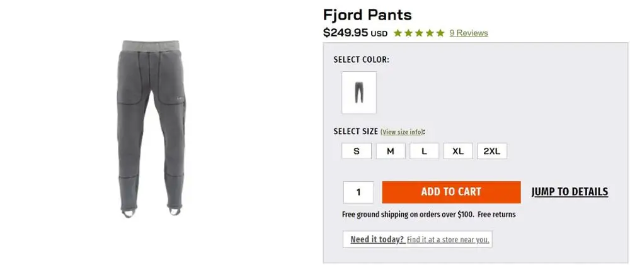Click the third star in the rating
This screenshot has width=630, height=265.
coord(419,33)
